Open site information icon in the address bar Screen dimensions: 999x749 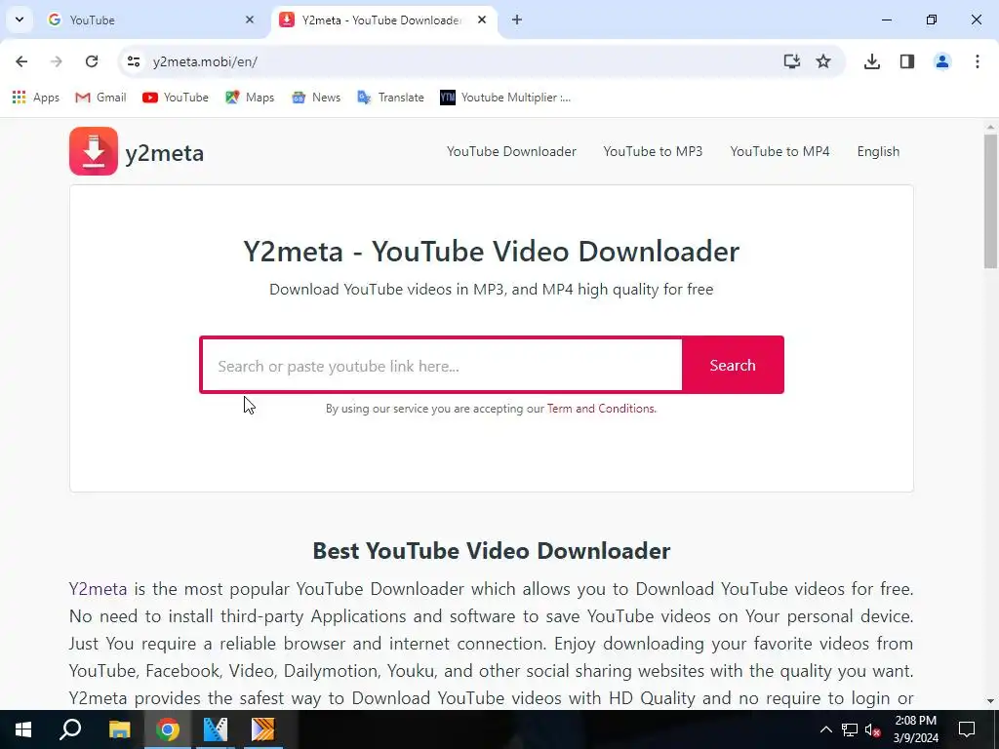coord(133,61)
